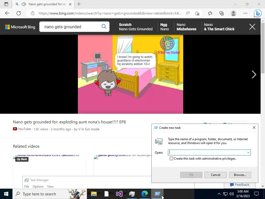
Task: Open the volume tray icon
Action: [232, 194]
